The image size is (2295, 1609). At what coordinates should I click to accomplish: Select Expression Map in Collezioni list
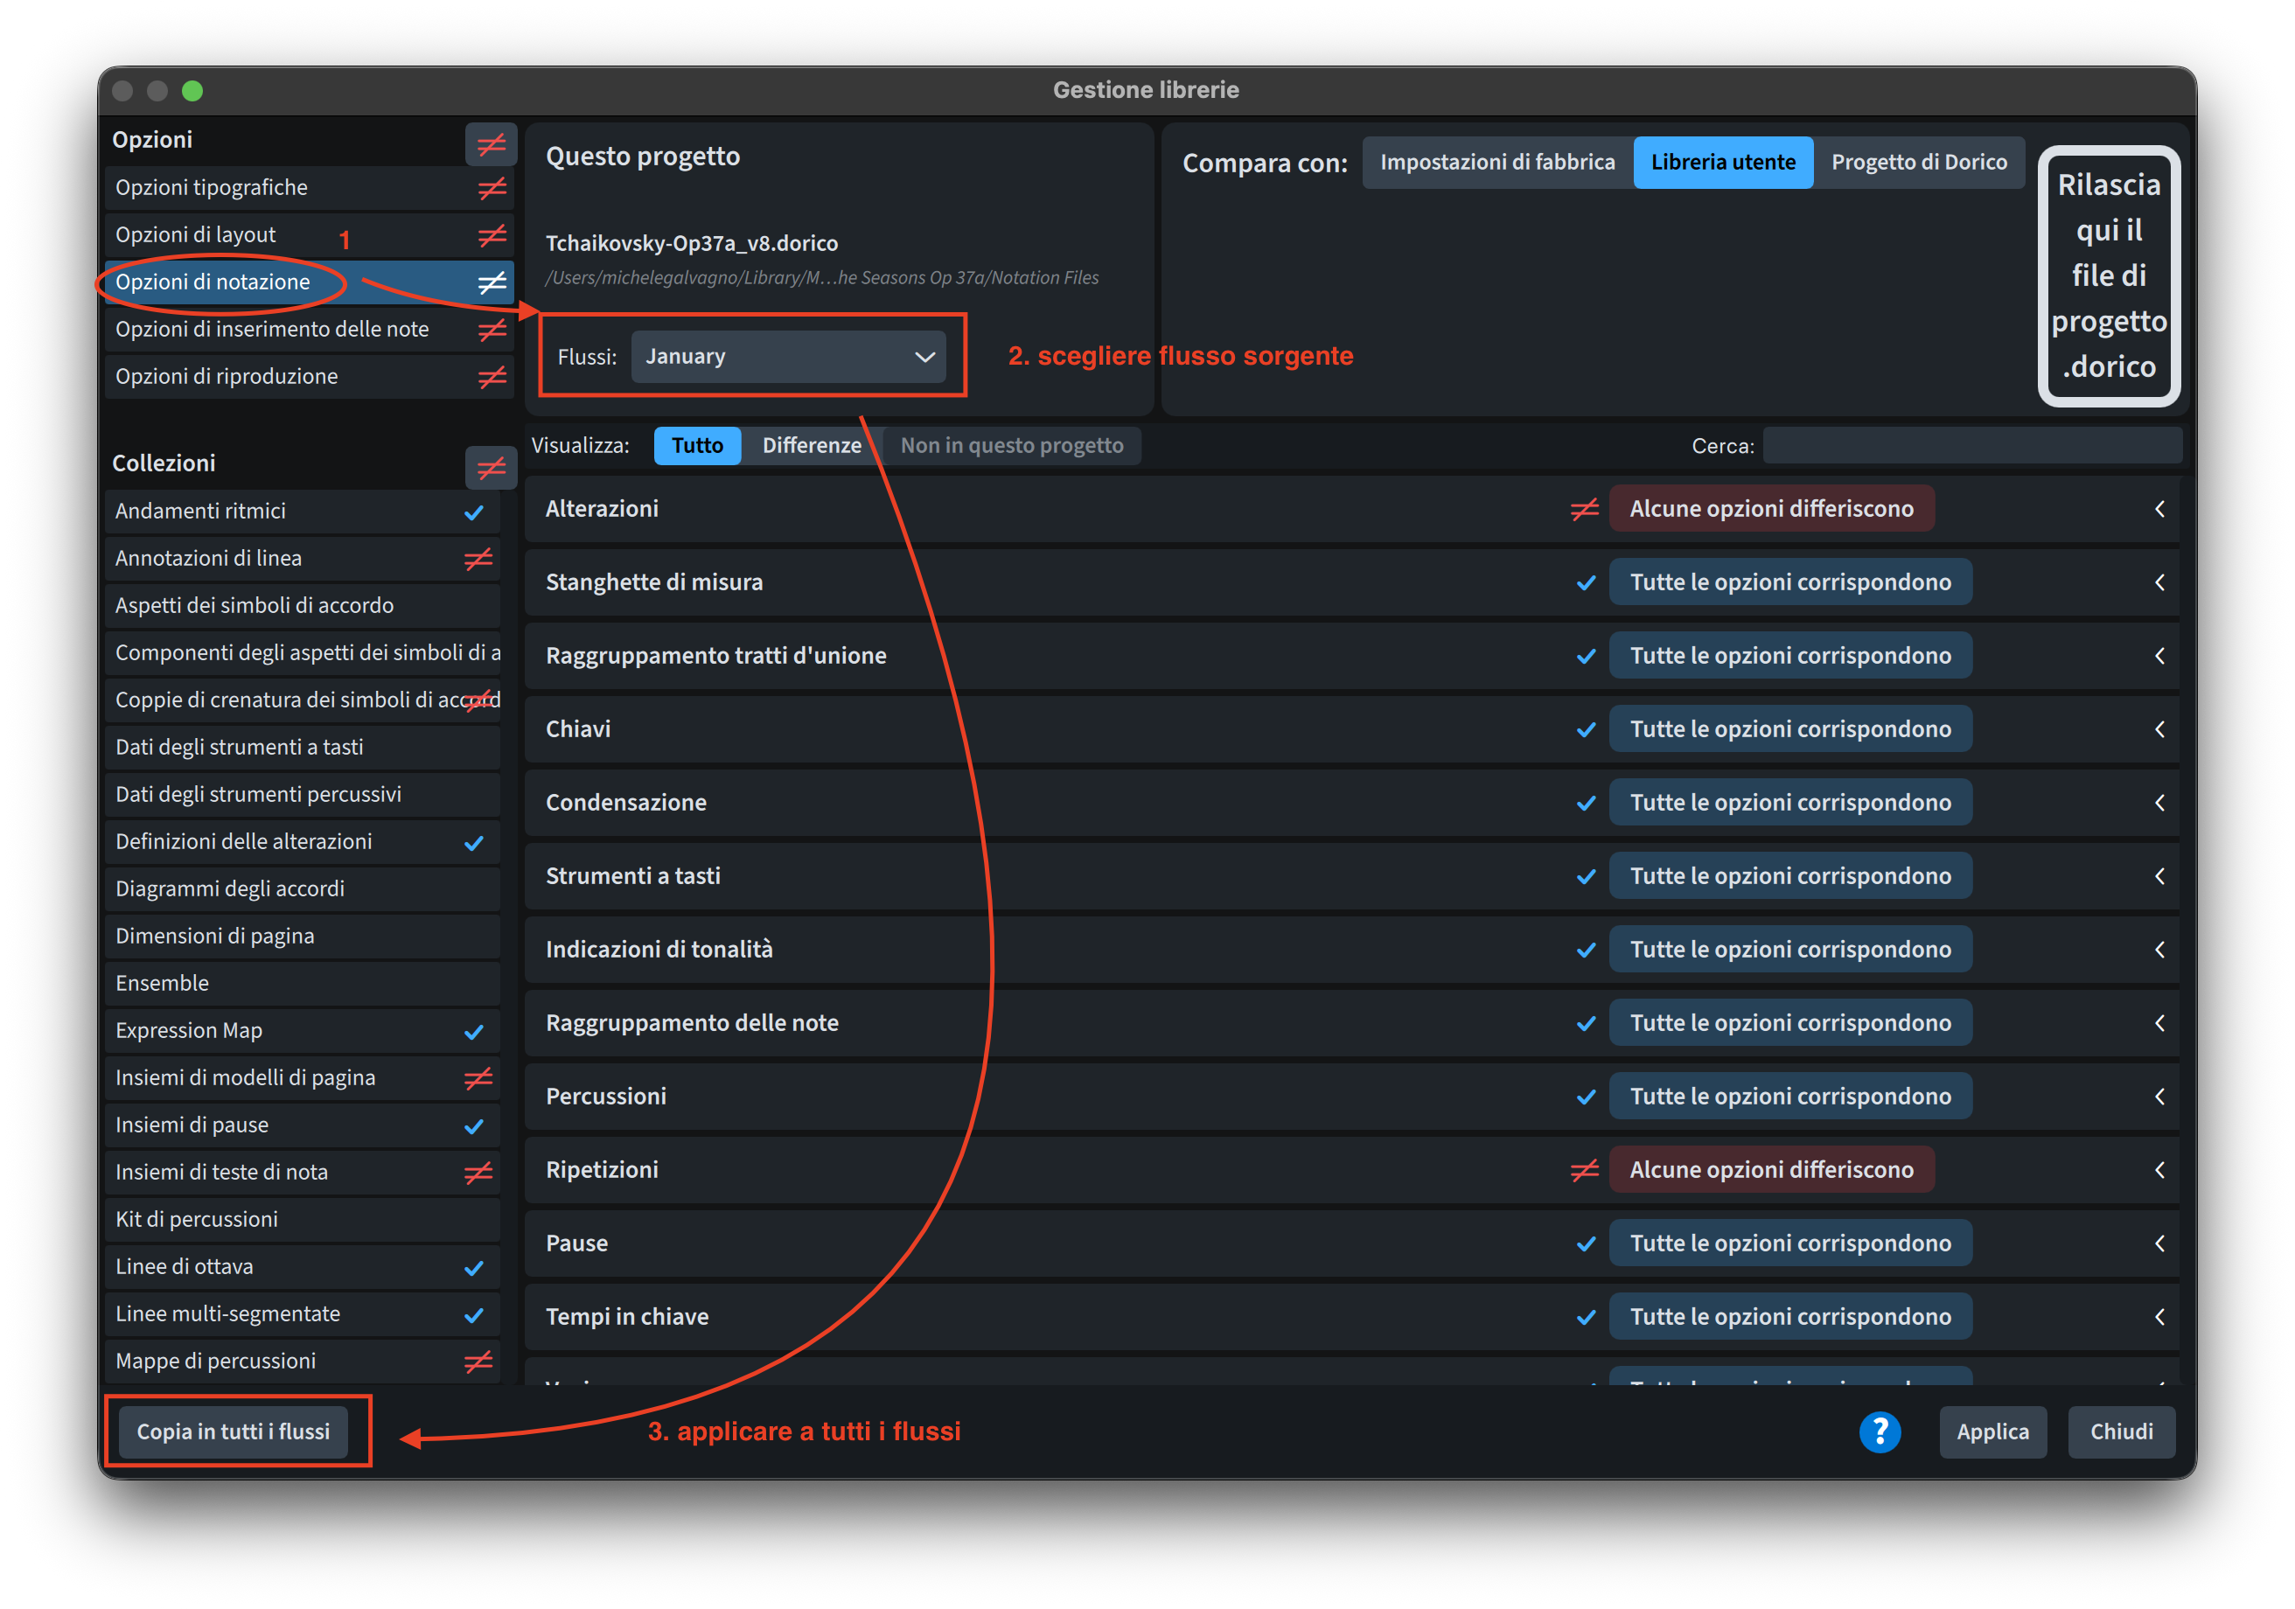[189, 1030]
